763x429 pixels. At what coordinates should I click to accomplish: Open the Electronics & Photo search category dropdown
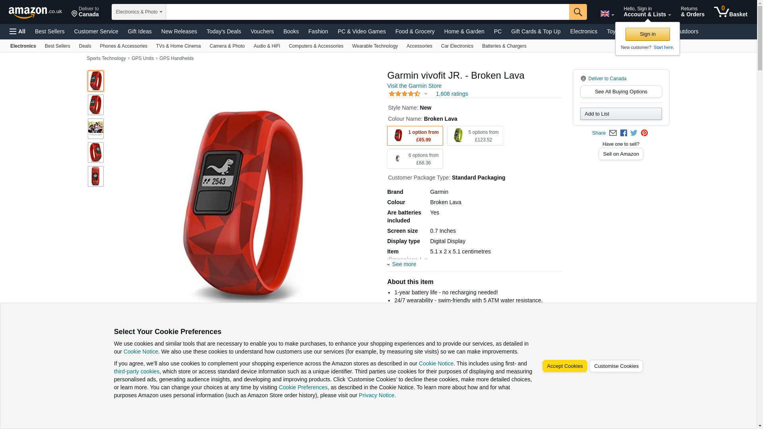(139, 12)
